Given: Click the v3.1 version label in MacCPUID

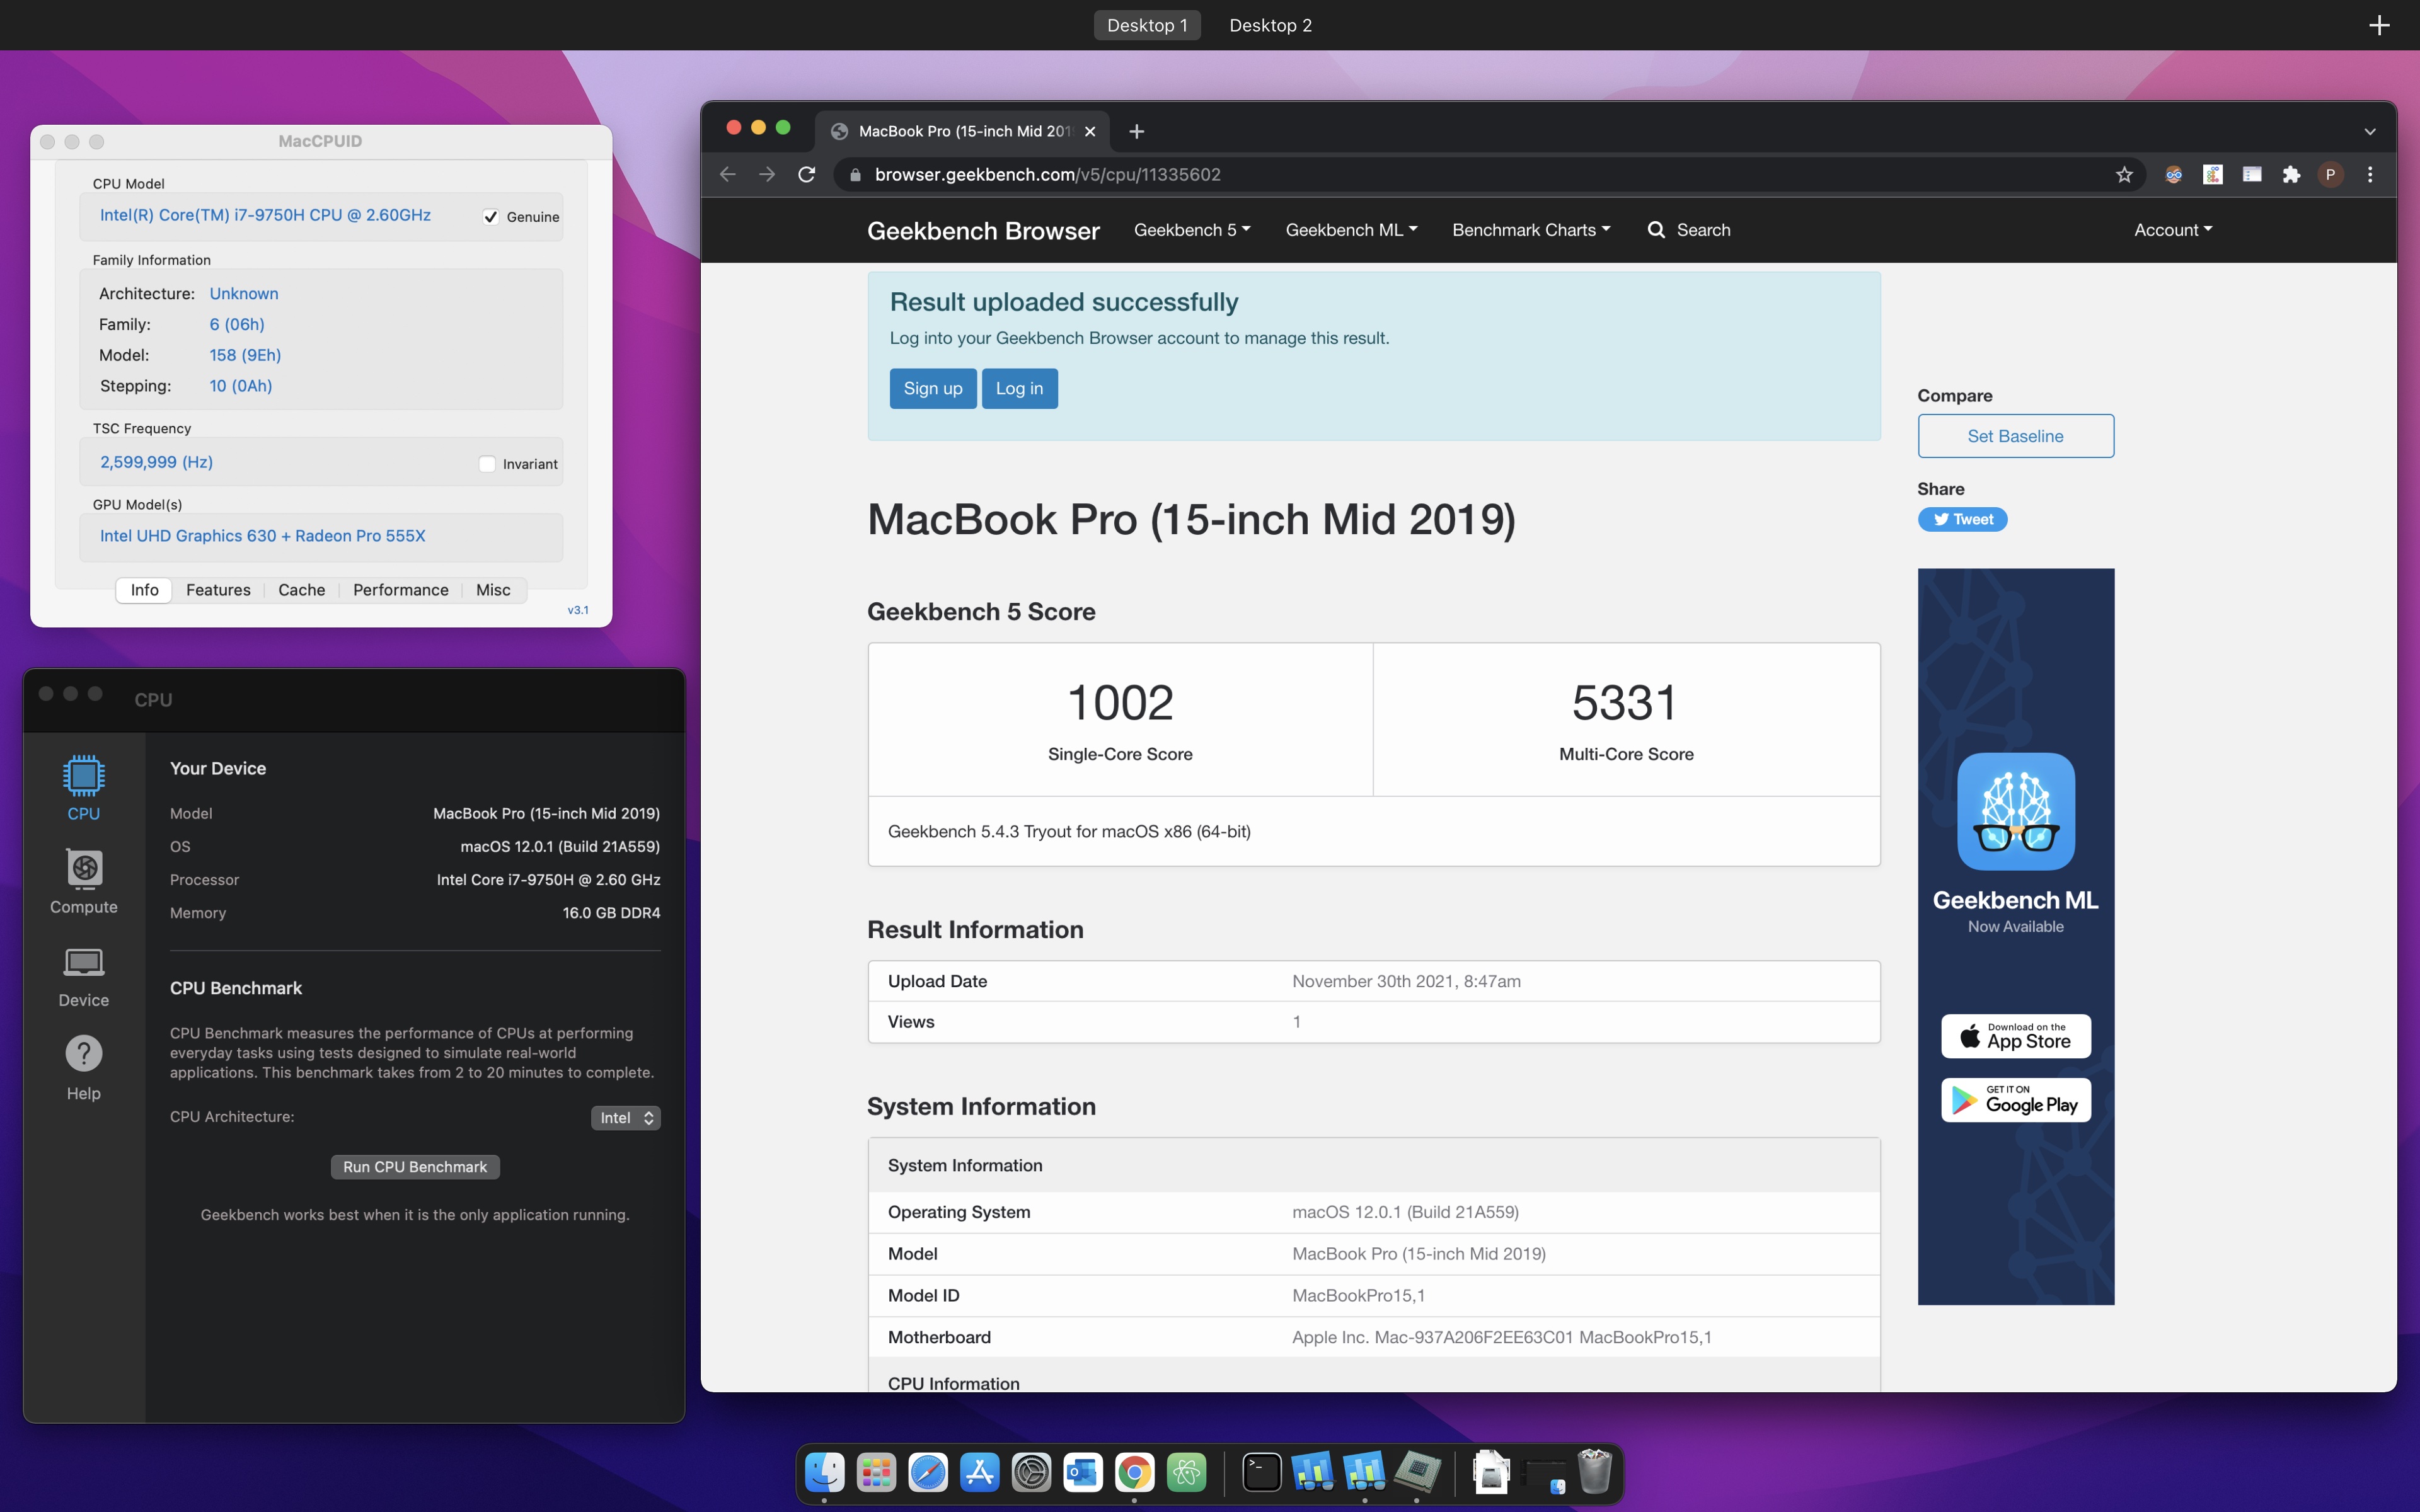Looking at the screenshot, I should [x=578, y=610].
